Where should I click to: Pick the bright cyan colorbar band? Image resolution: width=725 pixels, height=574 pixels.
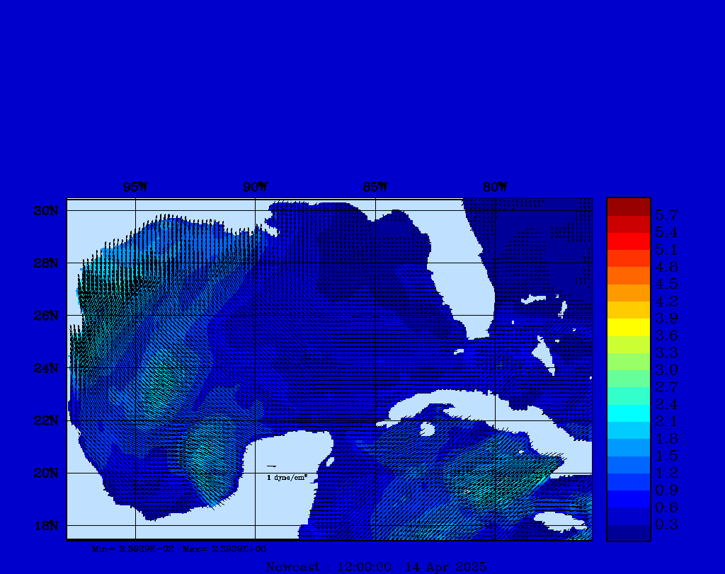pos(629,413)
